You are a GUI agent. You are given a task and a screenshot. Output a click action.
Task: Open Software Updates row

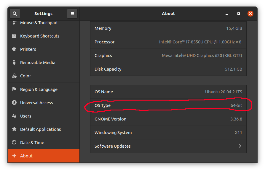[x=168, y=146]
